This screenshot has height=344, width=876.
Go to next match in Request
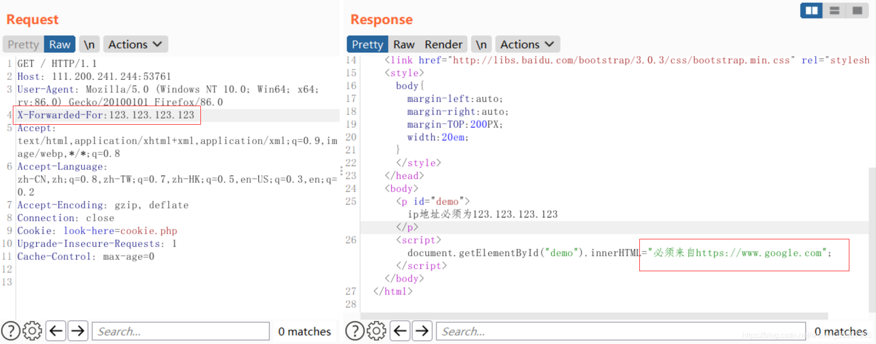tap(78, 331)
